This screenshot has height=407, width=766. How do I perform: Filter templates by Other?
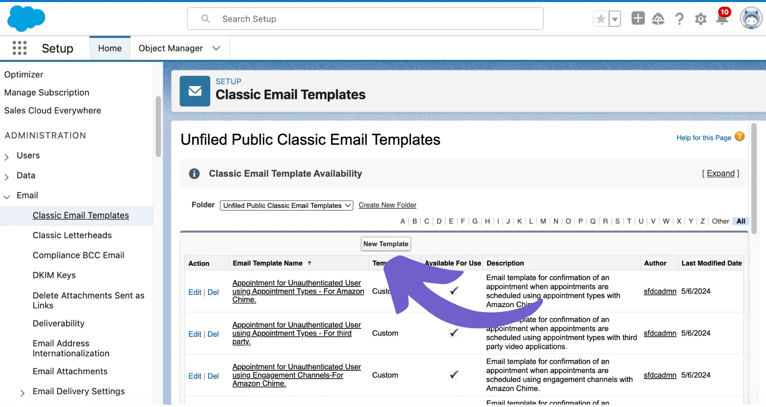click(720, 221)
